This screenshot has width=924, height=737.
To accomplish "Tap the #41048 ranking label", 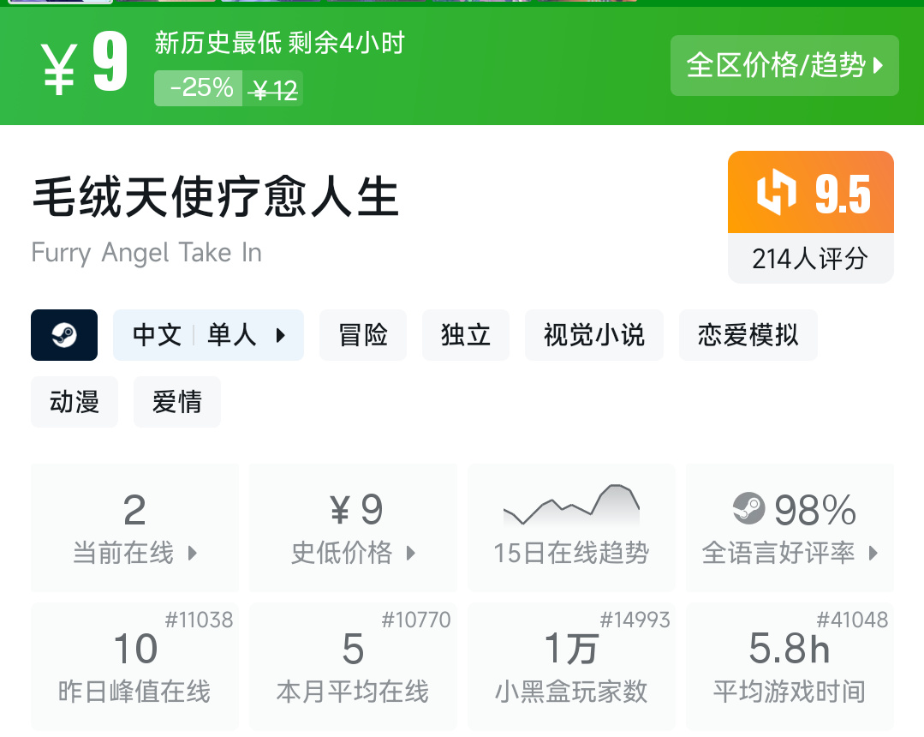I will pyautogui.click(x=852, y=620).
